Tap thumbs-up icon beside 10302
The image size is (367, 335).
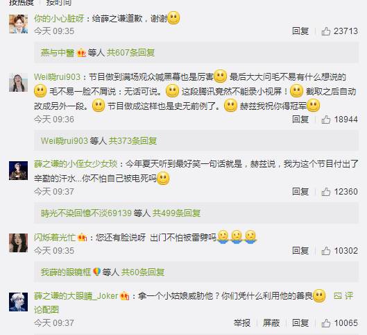(326, 251)
